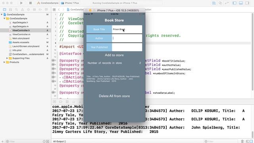The image size is (254, 143).
Task: Open the iPhone 7 Plus device selector
Action: 70,3
